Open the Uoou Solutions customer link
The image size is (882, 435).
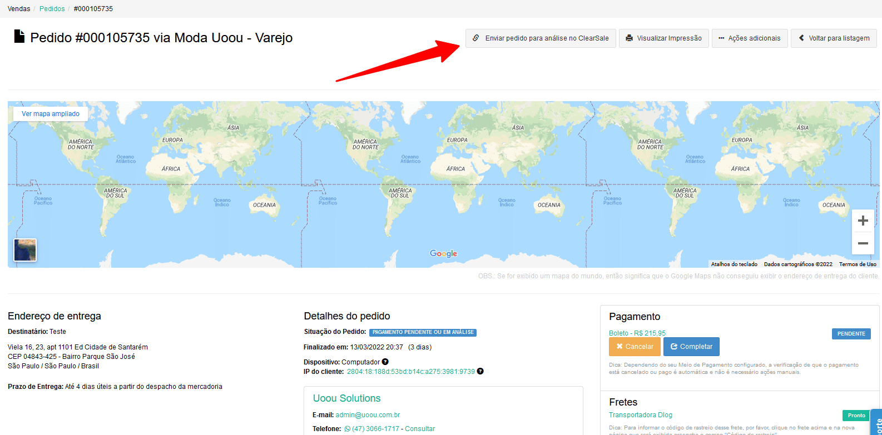coord(346,398)
